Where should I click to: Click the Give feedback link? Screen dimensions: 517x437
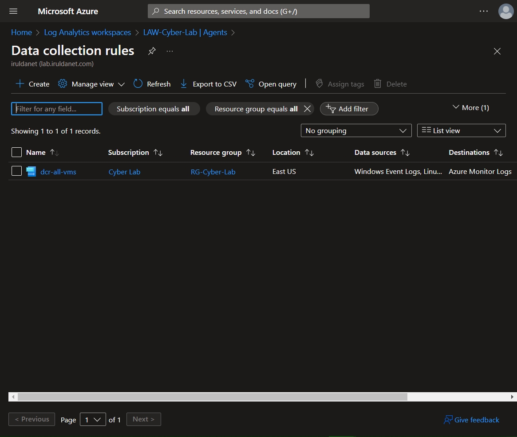[x=471, y=420]
